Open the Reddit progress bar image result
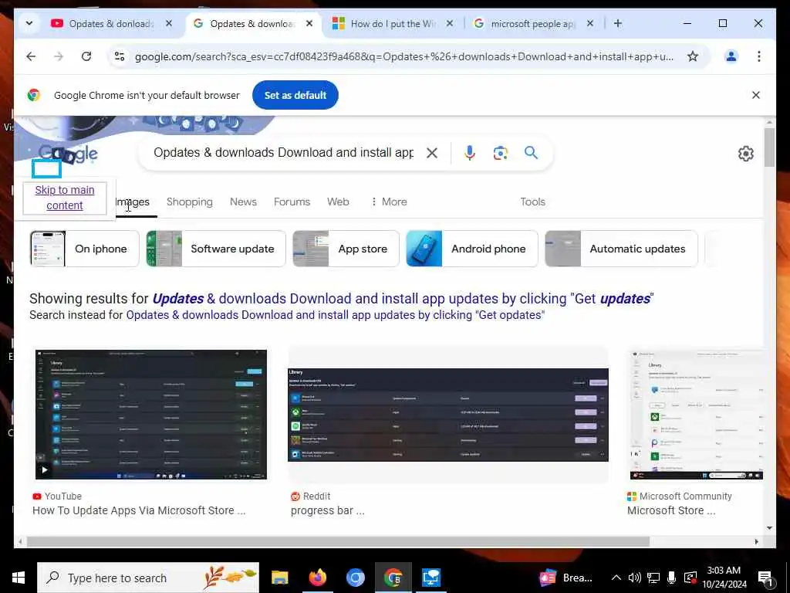This screenshot has width=790, height=593. coord(448,415)
